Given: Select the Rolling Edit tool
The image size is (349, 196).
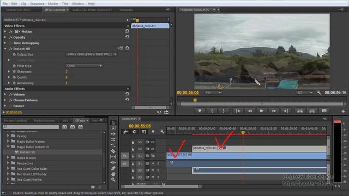Looking at the screenshot, I should 113,139.
